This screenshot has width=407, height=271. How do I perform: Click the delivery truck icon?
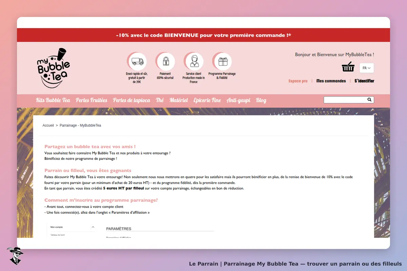137,62
